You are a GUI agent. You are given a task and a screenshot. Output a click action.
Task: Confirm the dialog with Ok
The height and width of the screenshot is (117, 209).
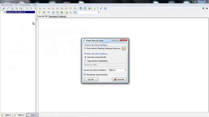tap(91, 79)
